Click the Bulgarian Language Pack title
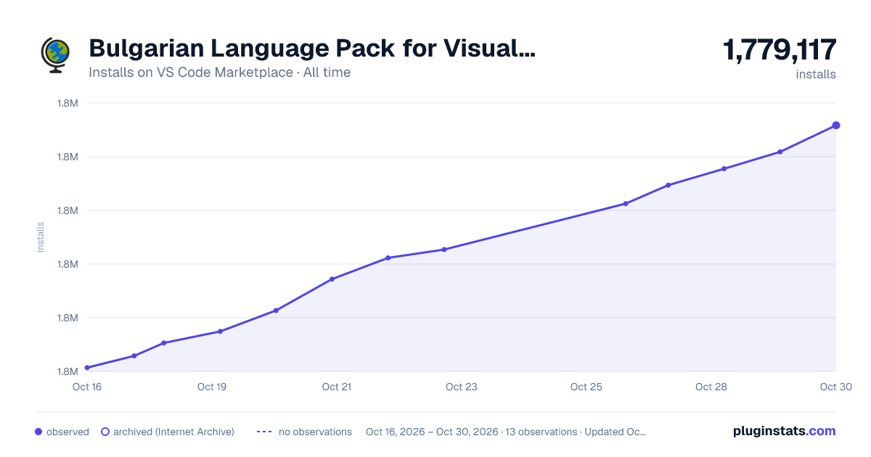This screenshot has height=457, width=871. click(312, 49)
